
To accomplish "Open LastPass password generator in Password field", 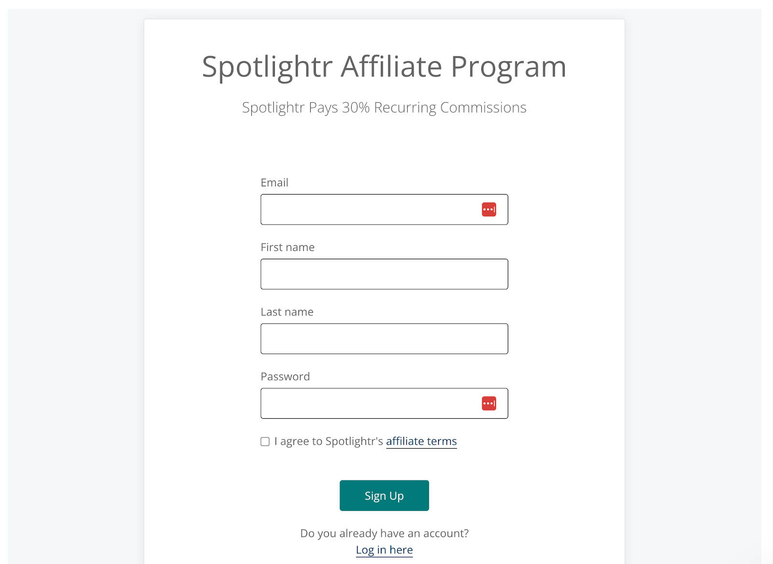I will coord(489,403).
